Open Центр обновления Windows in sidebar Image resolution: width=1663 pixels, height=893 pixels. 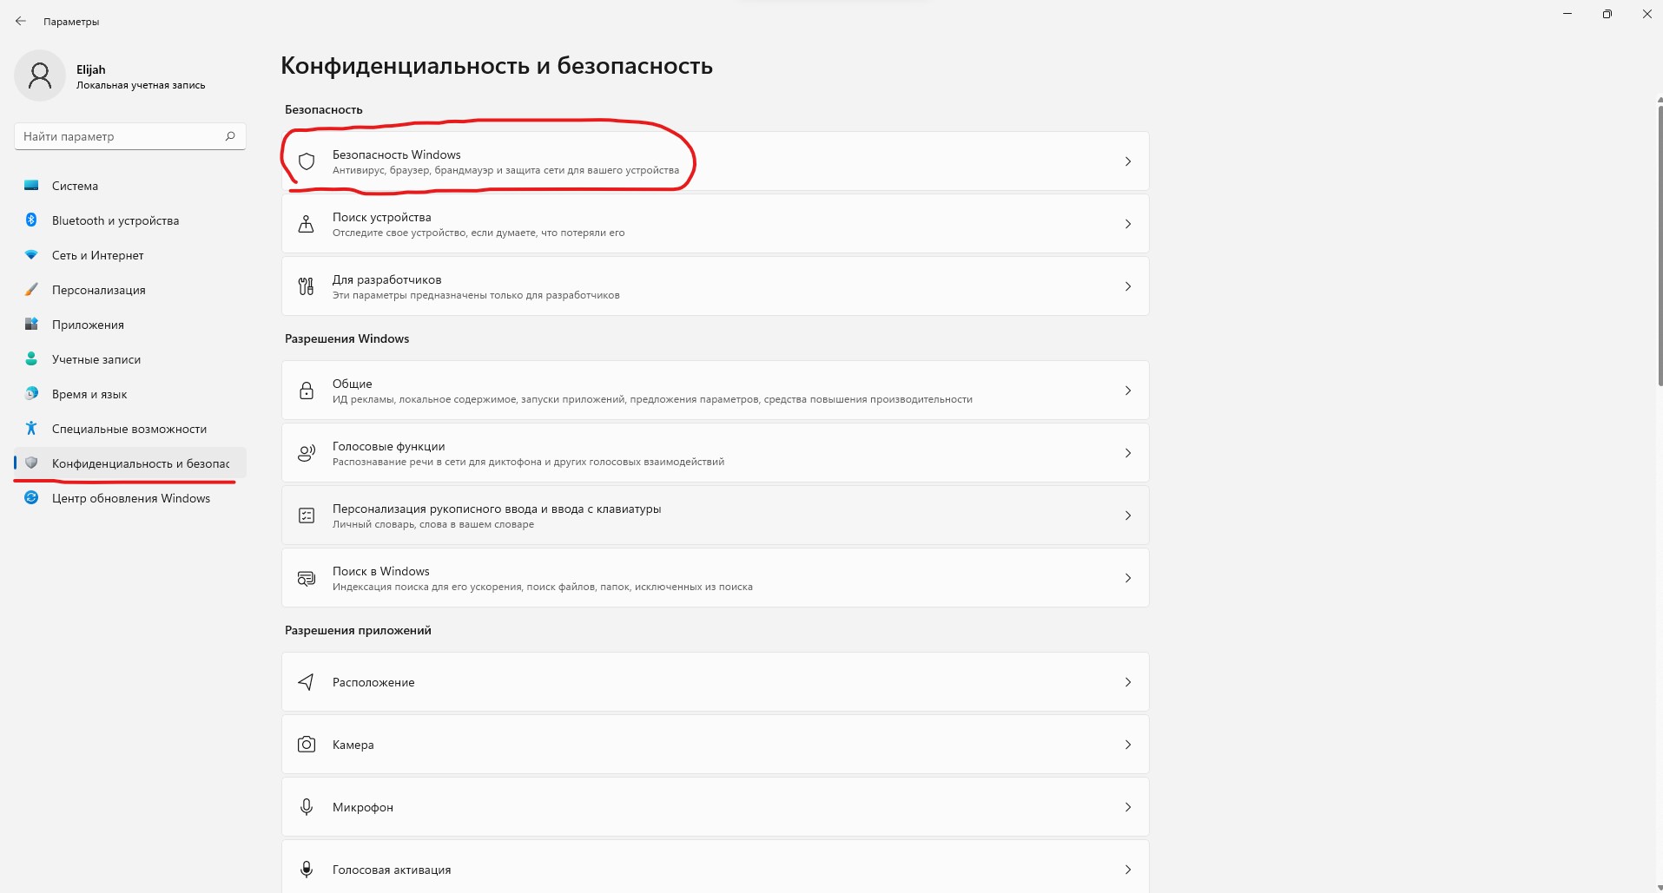click(129, 498)
